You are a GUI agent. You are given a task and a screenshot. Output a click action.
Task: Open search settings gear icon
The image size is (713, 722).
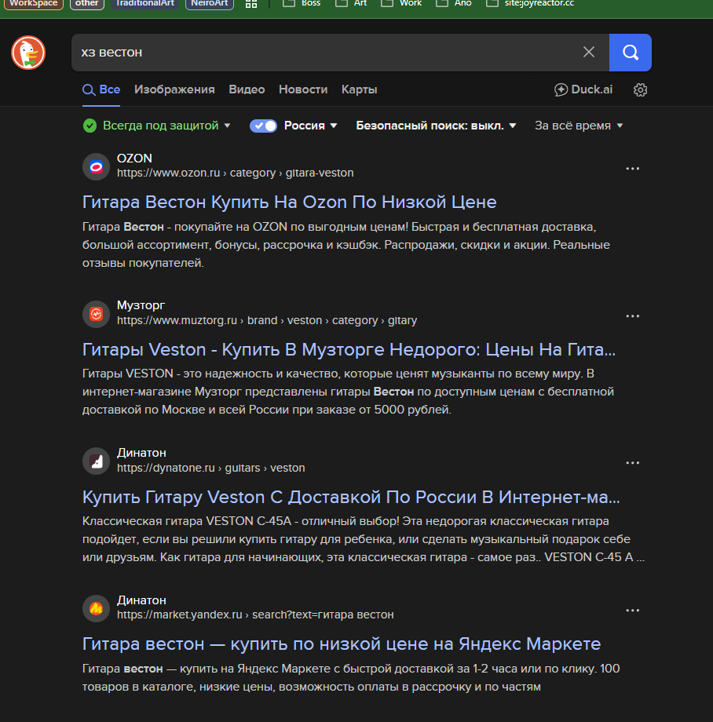(640, 89)
